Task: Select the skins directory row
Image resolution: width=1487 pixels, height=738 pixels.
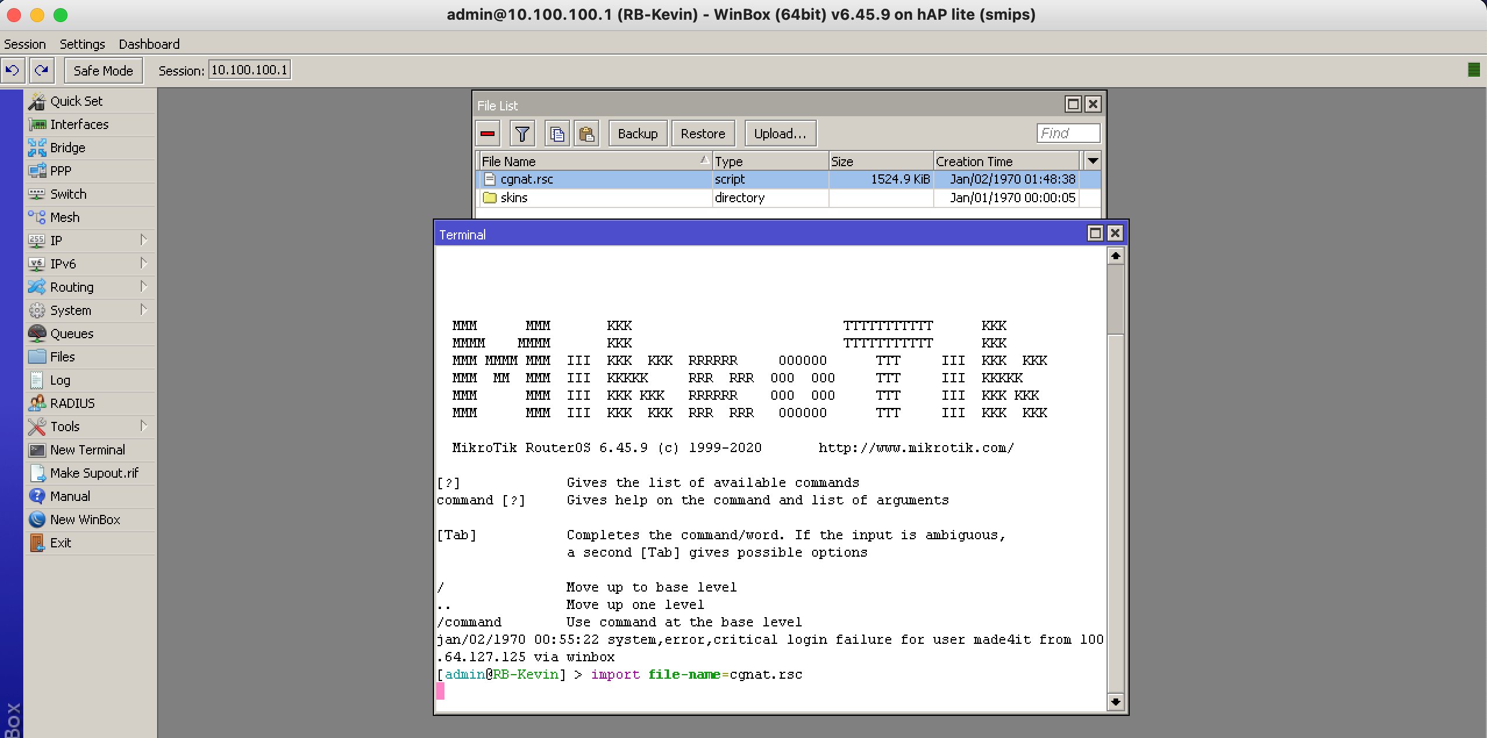Action: [788, 198]
